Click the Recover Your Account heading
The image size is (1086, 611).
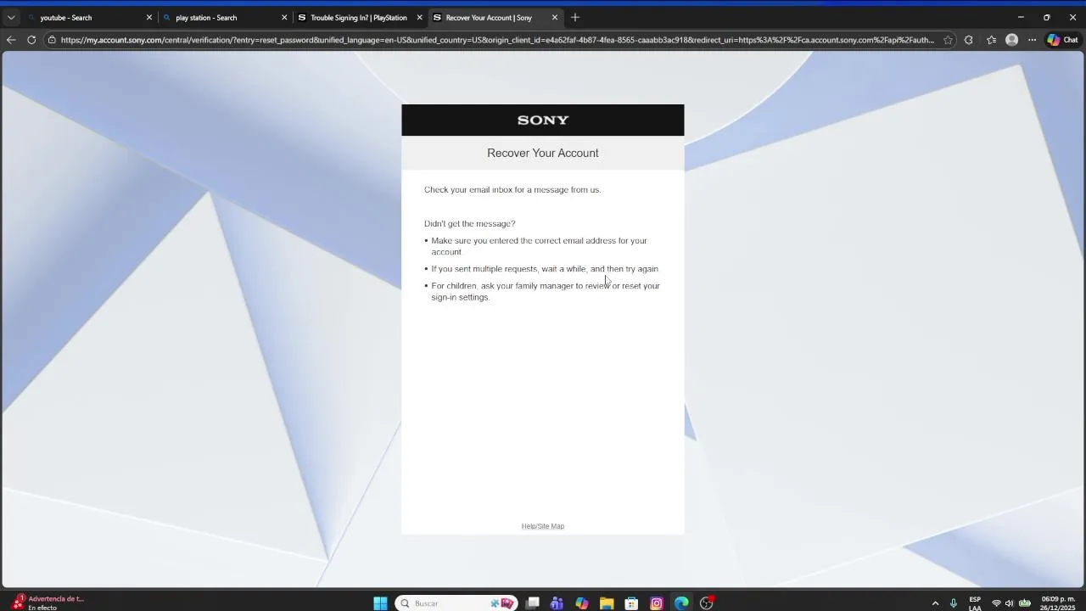coord(543,153)
